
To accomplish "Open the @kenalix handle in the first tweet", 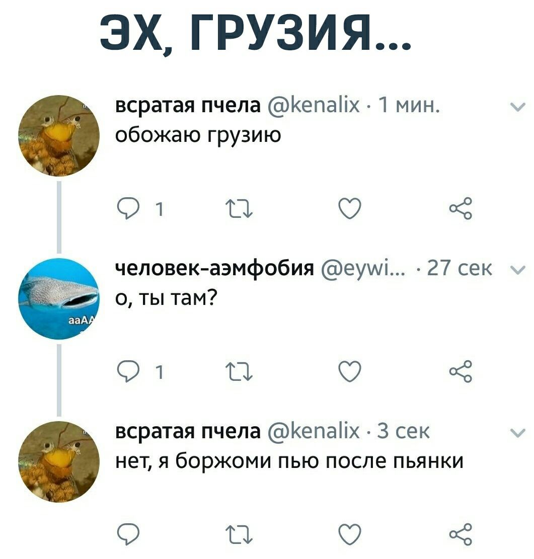I will [x=313, y=106].
